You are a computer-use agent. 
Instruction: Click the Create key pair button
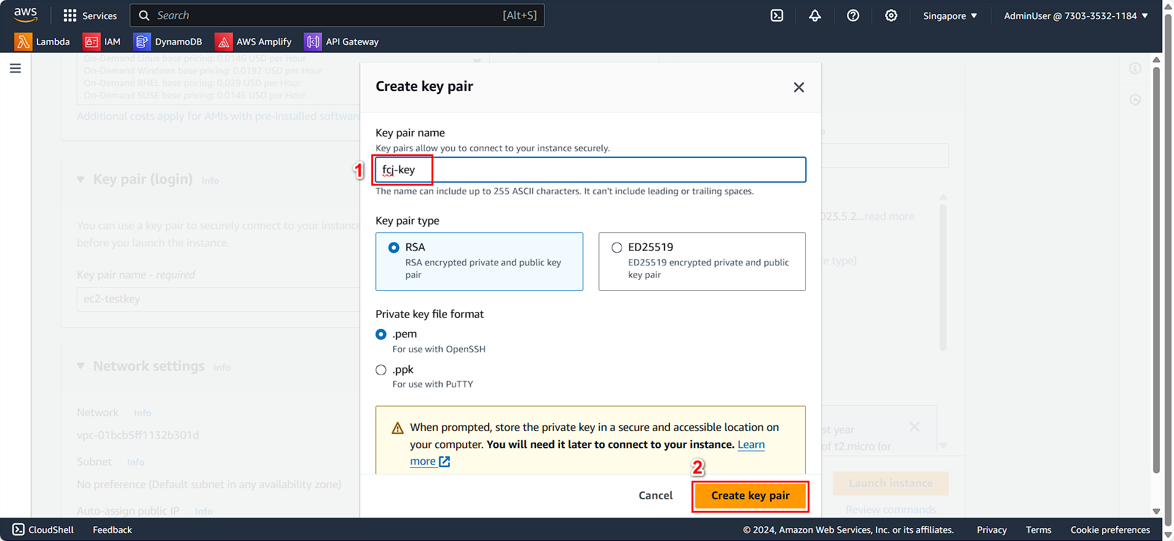click(x=750, y=496)
